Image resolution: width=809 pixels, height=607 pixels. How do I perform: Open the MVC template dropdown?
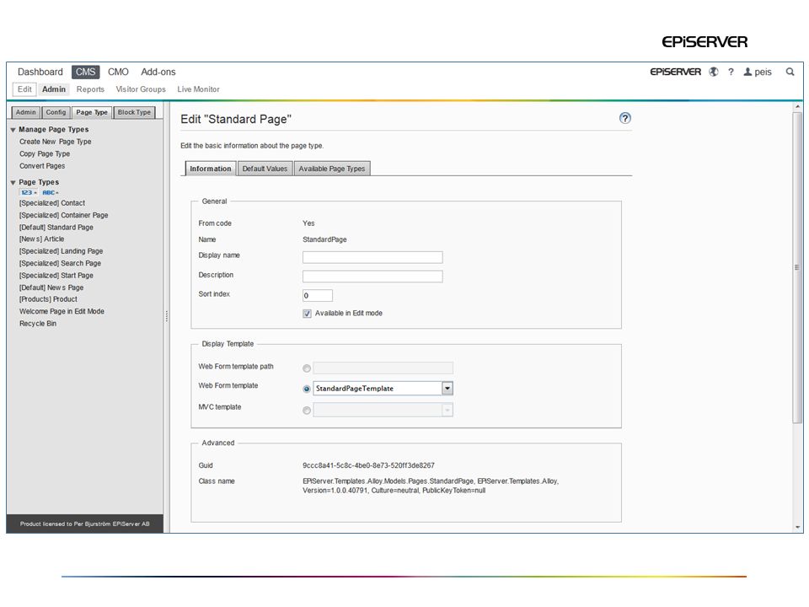tap(447, 410)
